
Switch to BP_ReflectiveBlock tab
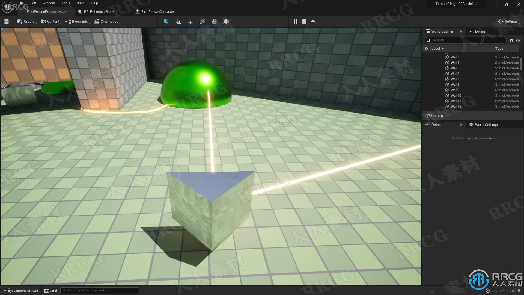coord(99,11)
